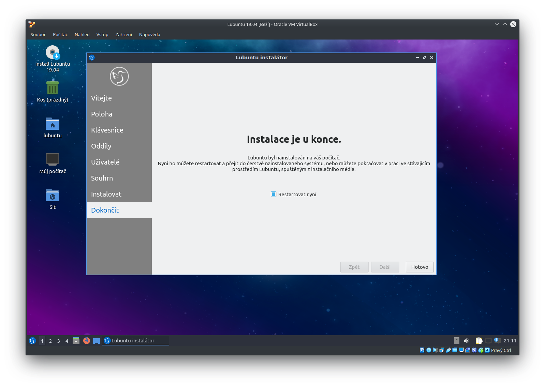Click the VirtualBox network adapters status icon
This screenshot has width=545, height=387.
click(x=442, y=350)
